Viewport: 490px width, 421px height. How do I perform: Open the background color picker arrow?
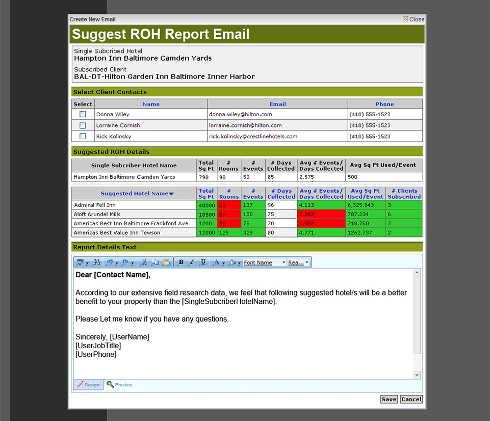239,264
